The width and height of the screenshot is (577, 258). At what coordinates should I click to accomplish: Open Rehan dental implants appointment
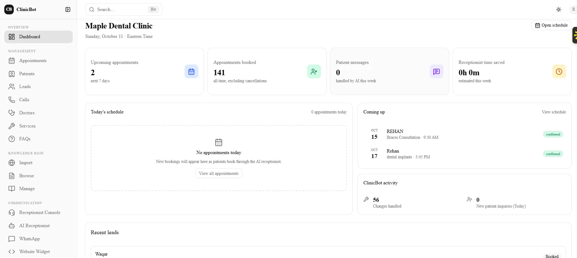click(x=465, y=154)
